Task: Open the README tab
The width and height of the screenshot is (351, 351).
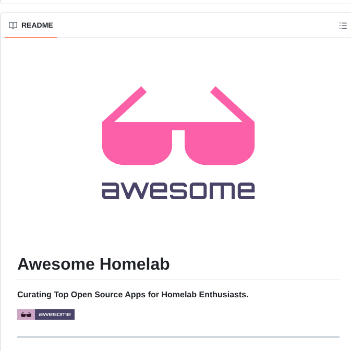Action: click(x=31, y=26)
